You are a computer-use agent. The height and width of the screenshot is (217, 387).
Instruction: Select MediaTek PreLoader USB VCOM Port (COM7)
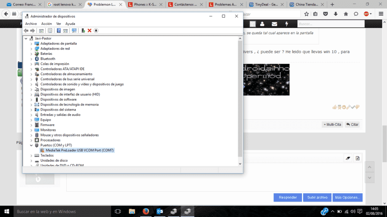(x=80, y=150)
